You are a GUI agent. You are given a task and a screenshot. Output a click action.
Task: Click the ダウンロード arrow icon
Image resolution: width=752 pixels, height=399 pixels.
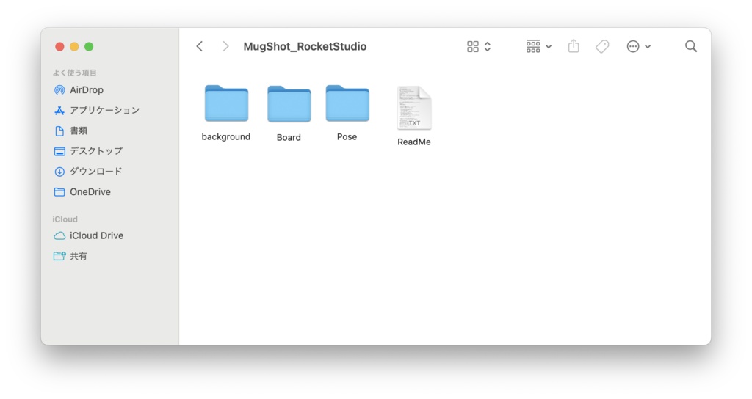[x=59, y=172]
